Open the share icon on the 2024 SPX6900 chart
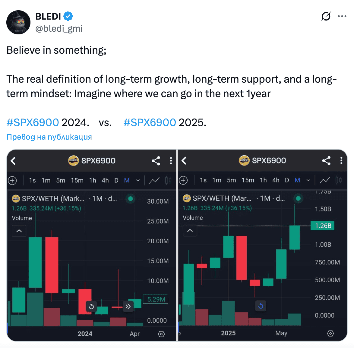The height and width of the screenshot is (348, 354). pyautogui.click(x=156, y=161)
